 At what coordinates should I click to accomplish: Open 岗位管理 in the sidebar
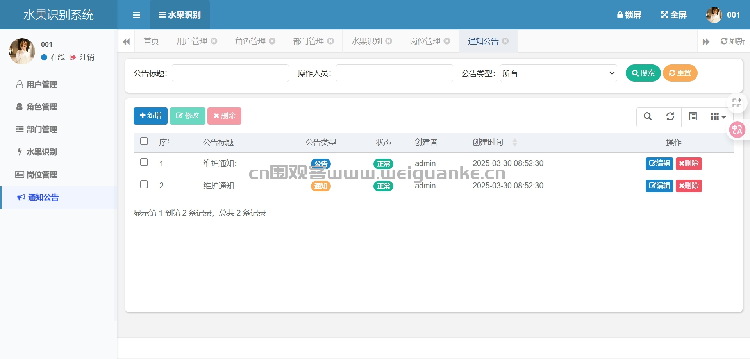click(59, 175)
